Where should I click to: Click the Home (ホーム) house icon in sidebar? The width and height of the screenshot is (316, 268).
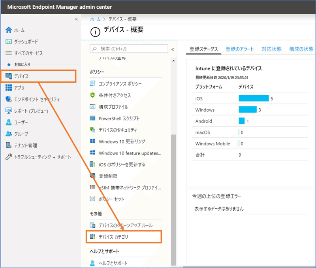[x=8, y=30]
